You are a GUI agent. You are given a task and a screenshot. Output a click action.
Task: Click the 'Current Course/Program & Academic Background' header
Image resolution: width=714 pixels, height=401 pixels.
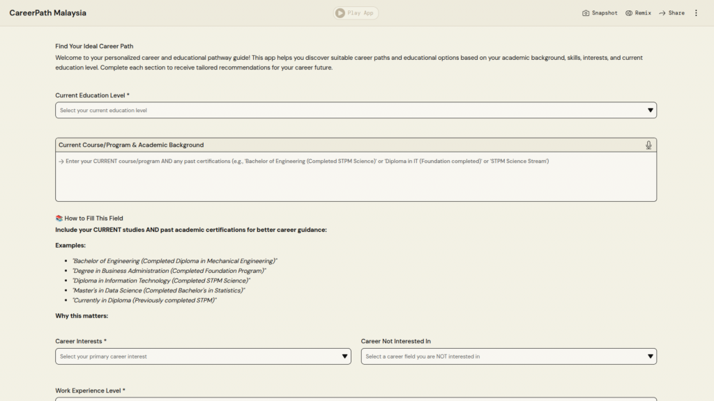[131, 145]
